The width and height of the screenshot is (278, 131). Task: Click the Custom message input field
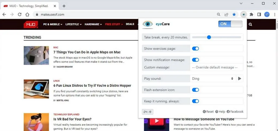[x=216, y=67]
